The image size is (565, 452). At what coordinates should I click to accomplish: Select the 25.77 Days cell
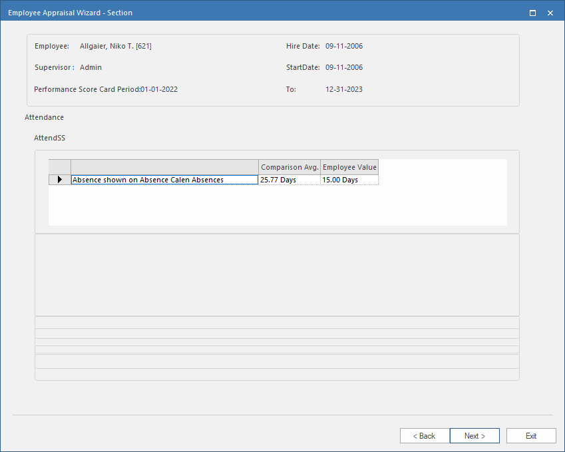click(289, 180)
